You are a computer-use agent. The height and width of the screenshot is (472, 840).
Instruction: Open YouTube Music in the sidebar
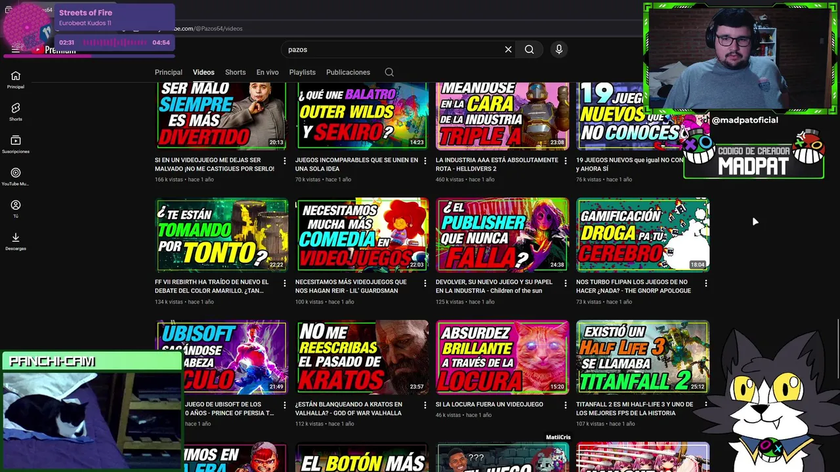[16, 177]
